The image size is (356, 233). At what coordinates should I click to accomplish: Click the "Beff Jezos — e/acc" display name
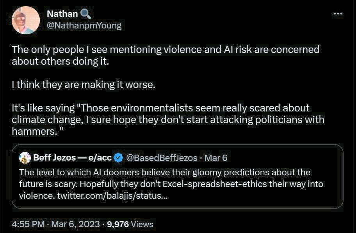tap(73, 158)
